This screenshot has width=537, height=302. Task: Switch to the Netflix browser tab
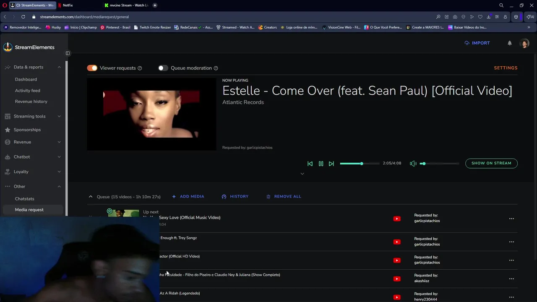79,5
